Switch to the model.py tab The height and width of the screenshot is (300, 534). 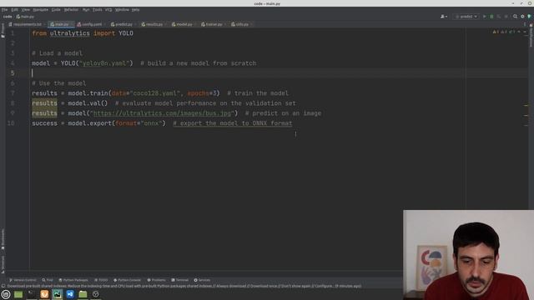pyautogui.click(x=183, y=24)
